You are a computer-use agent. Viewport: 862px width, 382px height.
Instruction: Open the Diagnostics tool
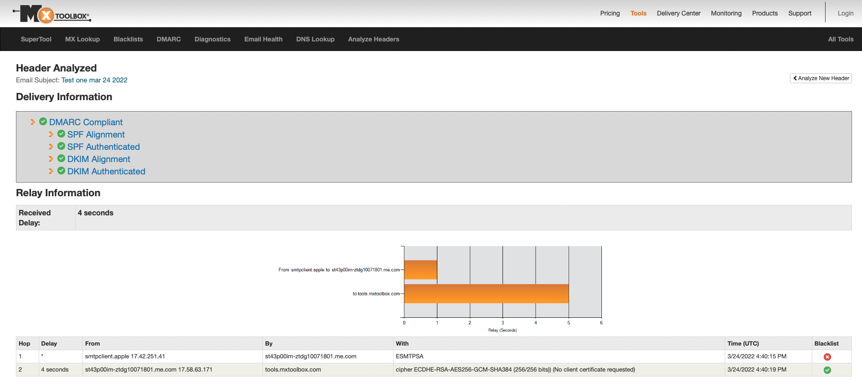point(212,39)
